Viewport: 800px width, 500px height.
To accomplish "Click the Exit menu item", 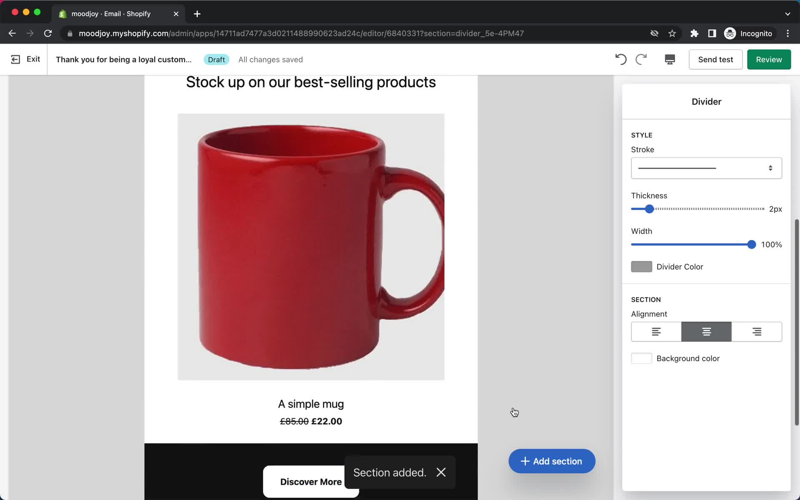I will (33, 59).
